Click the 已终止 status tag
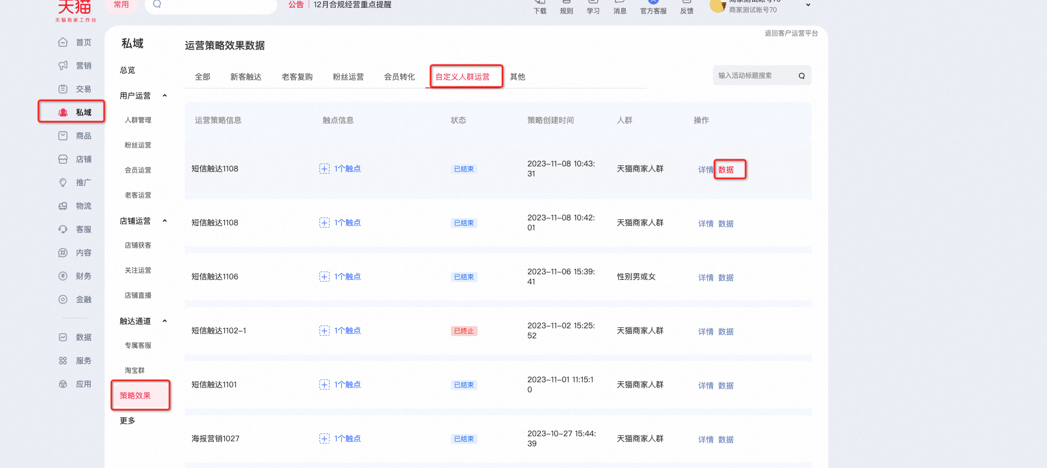 (x=464, y=331)
